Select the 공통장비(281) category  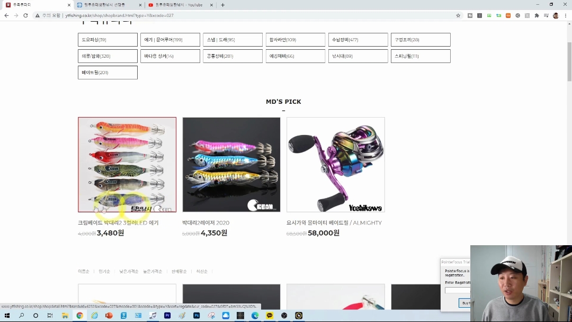point(233,56)
